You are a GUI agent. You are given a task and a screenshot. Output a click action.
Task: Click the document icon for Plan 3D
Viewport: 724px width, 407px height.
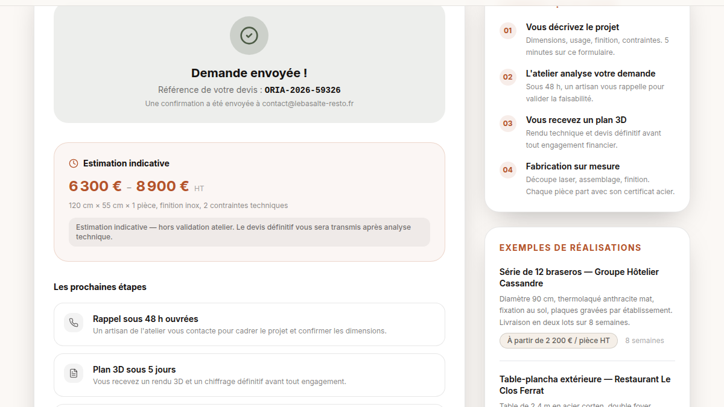[x=74, y=373]
